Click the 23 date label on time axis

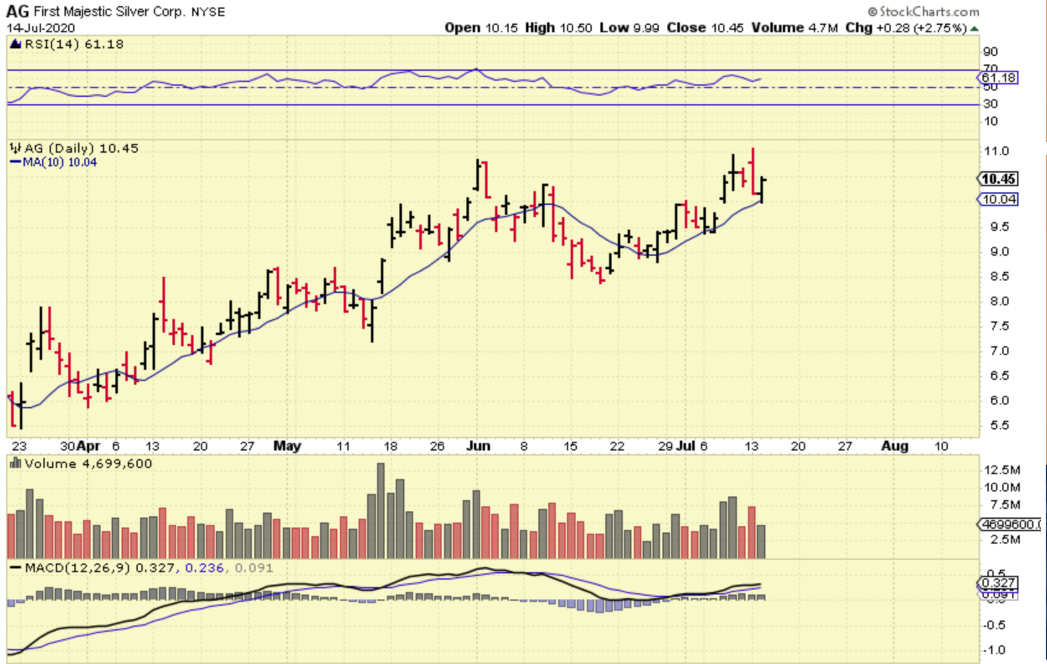point(19,446)
